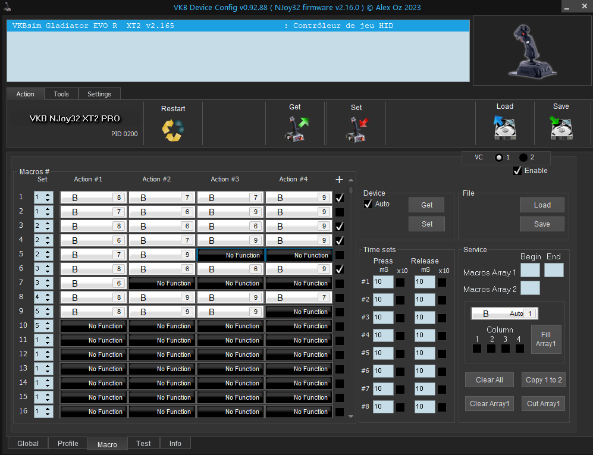Click the Release mS field for #4

pyautogui.click(x=425, y=335)
